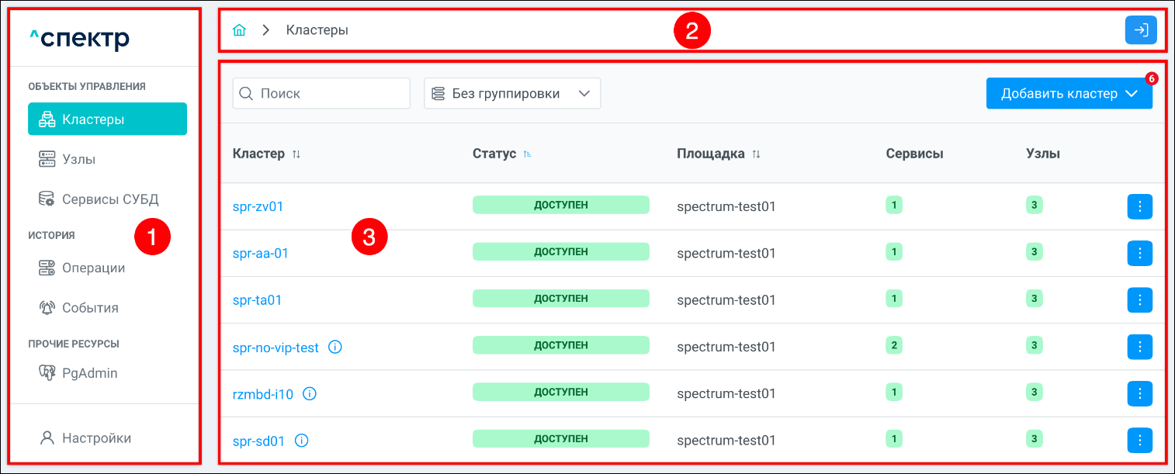Click info icon beside rzmbd-i10
The width and height of the screenshot is (1175, 474).
tap(310, 394)
